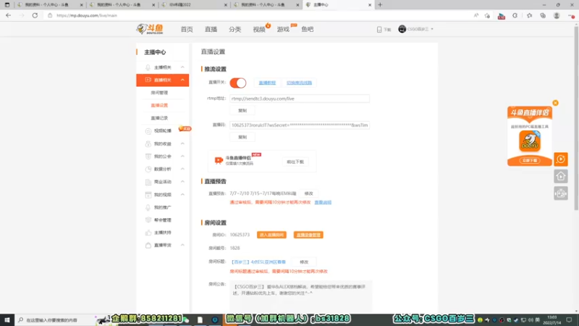The image size is (579, 326).
Task: Close the 直播中心 browser tab
Action: (x=370, y=5)
